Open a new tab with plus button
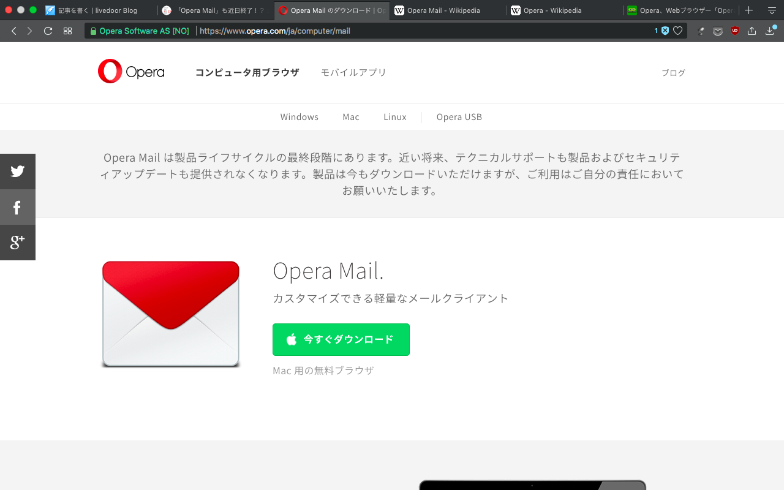 pyautogui.click(x=748, y=10)
